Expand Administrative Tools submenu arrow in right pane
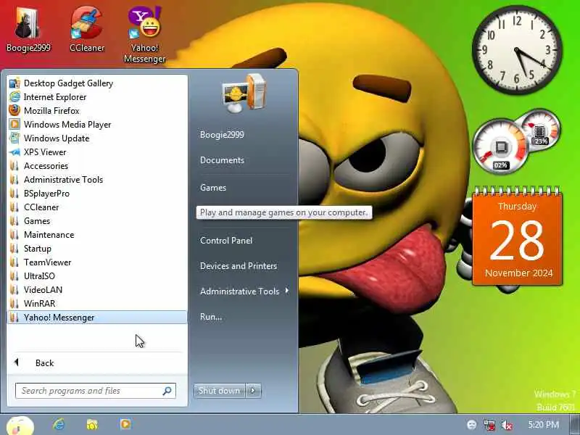Viewport: 580px width, 435px height. point(287,291)
